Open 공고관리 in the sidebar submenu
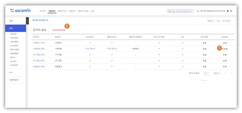This screenshot has width=242, height=113. (x=13, y=34)
